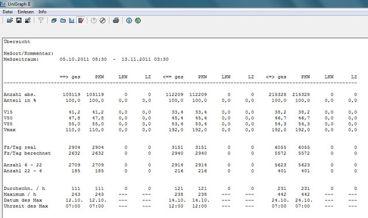Screen dimensions: 368x218
Task: Click the Vmax row label
Action: 10,130
